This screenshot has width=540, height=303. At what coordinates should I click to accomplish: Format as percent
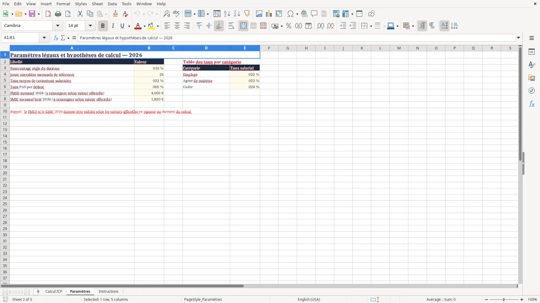[289, 26]
